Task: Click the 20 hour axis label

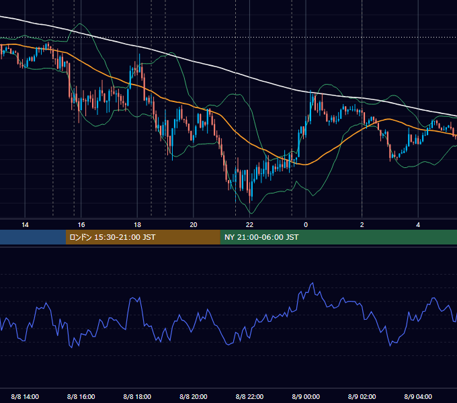Action: tap(194, 225)
